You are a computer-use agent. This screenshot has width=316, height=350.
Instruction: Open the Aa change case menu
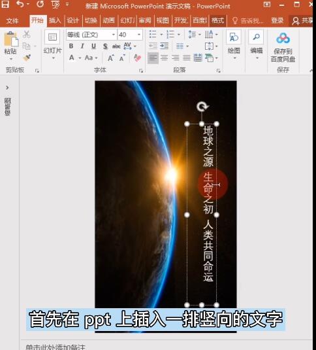[x=91, y=58]
